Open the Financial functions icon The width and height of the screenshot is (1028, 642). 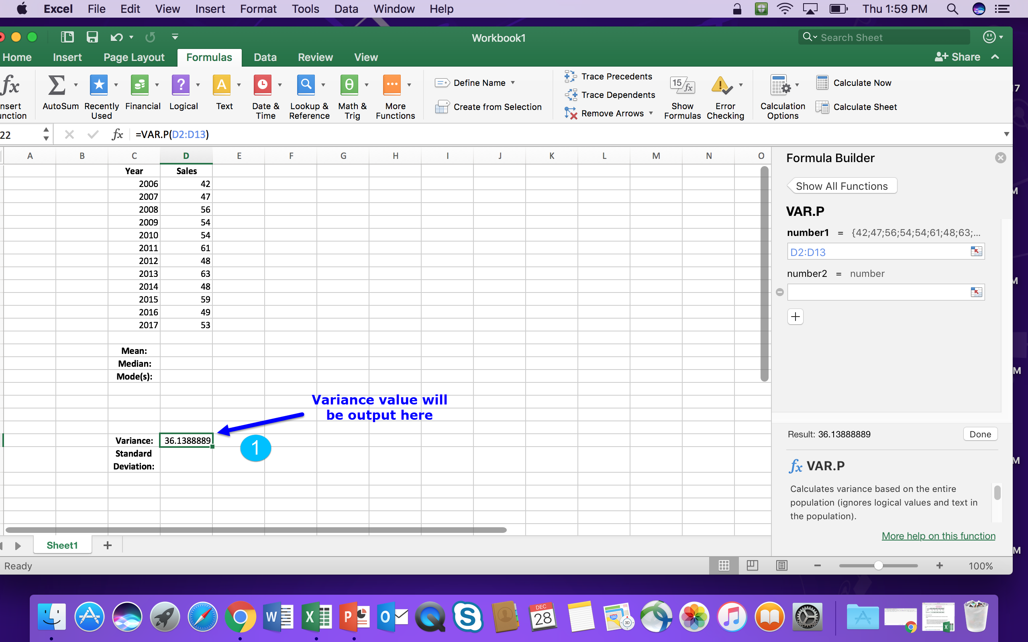tap(139, 85)
